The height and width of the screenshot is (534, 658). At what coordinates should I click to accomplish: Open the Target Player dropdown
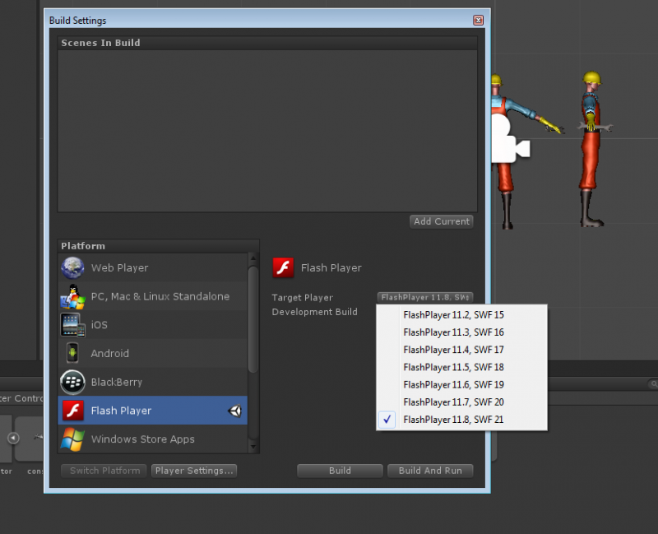(x=425, y=297)
